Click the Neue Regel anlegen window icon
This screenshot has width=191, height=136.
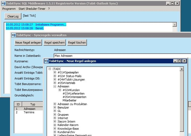(x=46, y=61)
